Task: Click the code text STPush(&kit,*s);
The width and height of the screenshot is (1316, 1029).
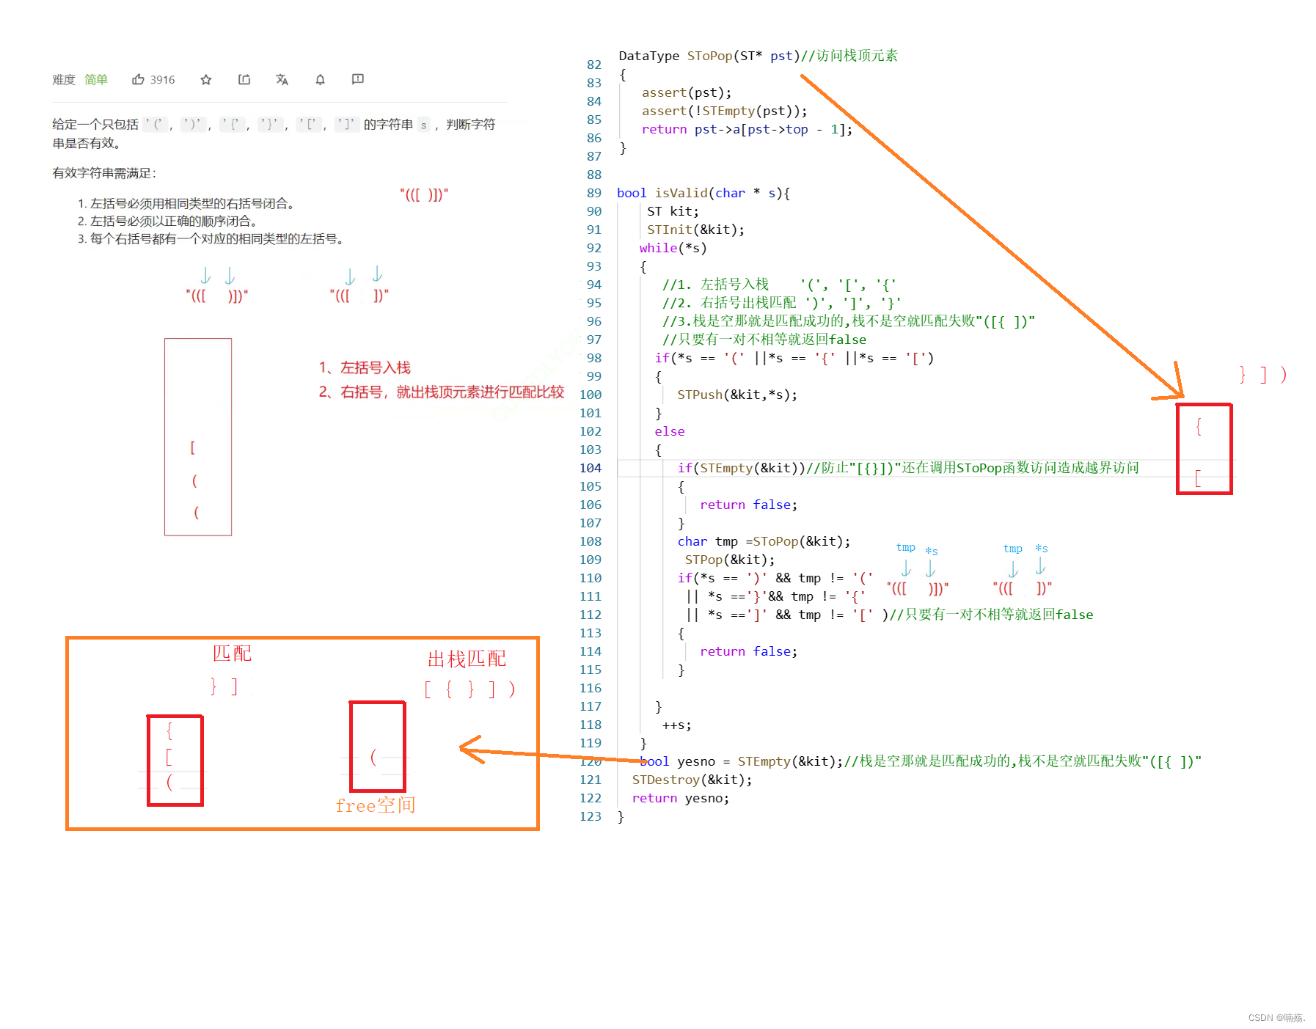Action: [737, 395]
